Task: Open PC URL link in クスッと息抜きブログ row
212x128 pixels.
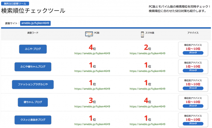Action: pos(92,124)
